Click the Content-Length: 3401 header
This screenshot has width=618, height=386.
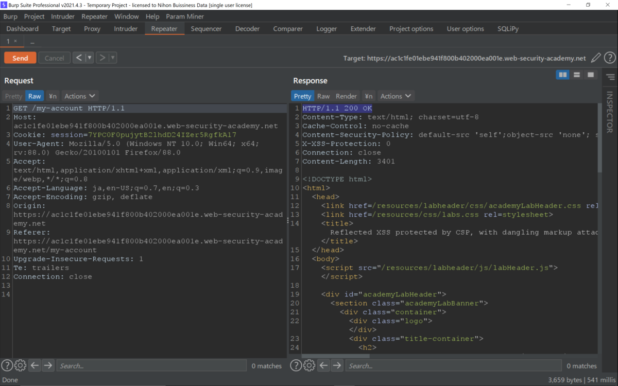[x=349, y=161]
